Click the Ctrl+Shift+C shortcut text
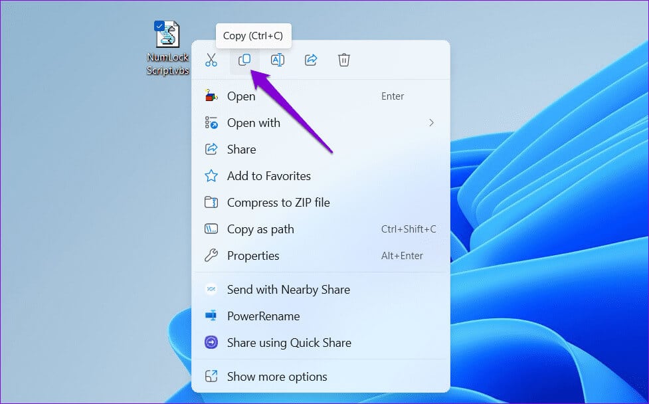 pyautogui.click(x=409, y=229)
